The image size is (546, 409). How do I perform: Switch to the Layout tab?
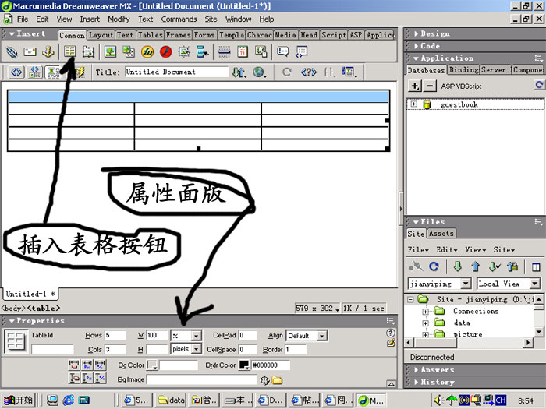pos(101,35)
